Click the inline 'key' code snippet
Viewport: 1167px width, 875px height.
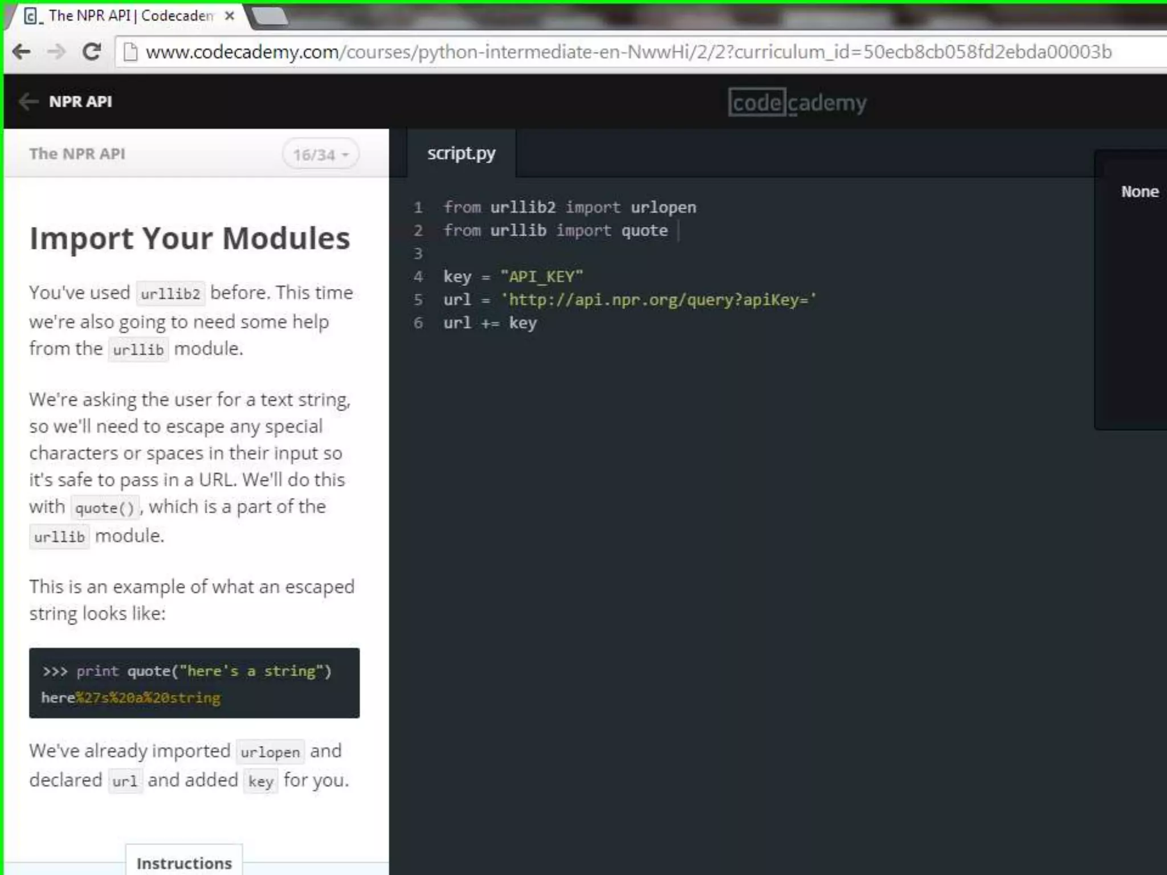[x=261, y=782]
